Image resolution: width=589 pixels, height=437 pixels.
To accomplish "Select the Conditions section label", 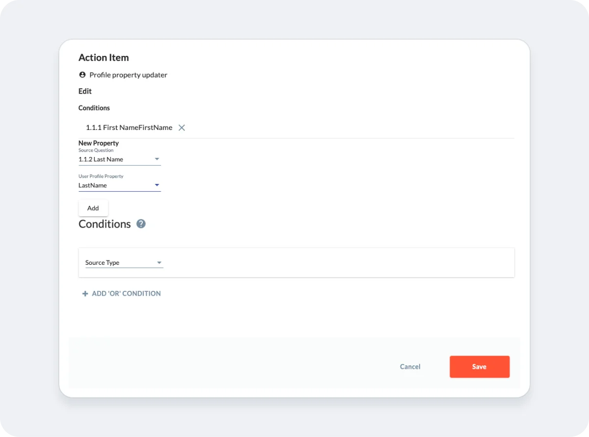I will click(x=94, y=108).
